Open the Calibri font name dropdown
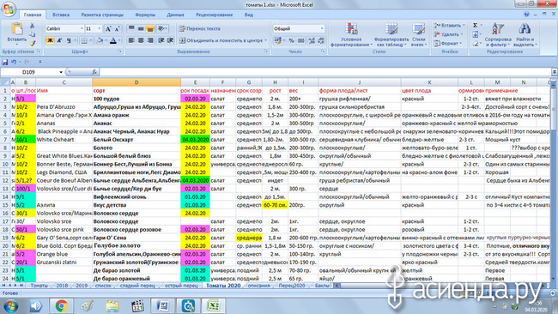This screenshot has height=314, width=558. 82,29
